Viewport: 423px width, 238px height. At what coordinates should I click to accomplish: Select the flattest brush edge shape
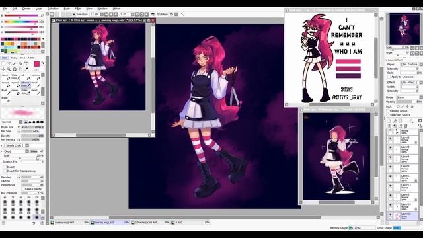[42, 122]
